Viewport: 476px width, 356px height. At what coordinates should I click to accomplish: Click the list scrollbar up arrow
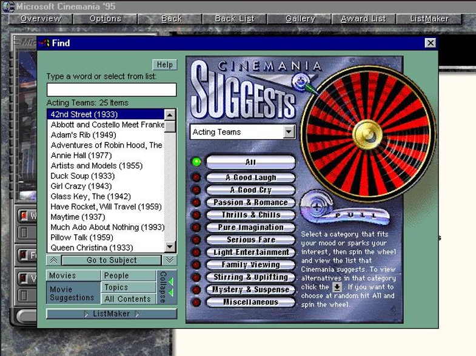tap(170, 115)
